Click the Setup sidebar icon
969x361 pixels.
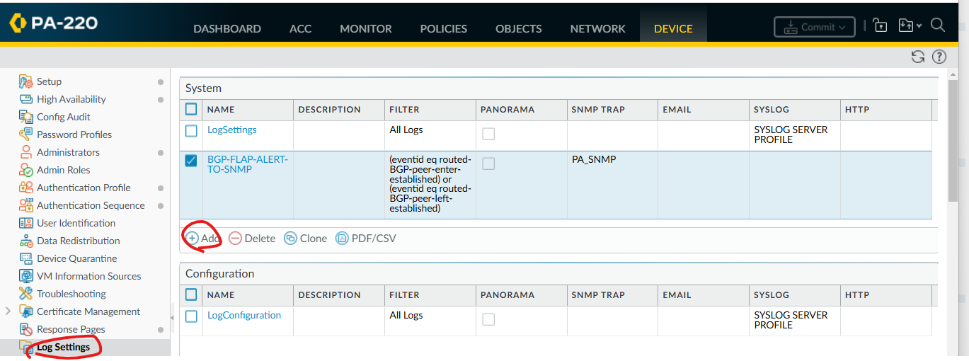pyautogui.click(x=26, y=81)
